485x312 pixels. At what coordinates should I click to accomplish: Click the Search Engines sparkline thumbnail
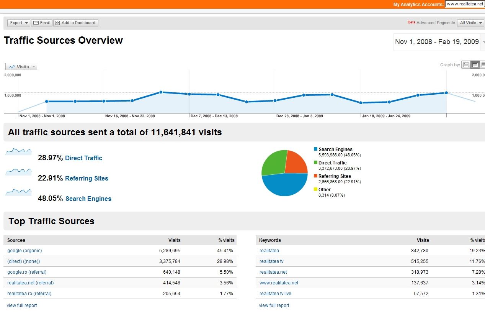tap(18, 192)
